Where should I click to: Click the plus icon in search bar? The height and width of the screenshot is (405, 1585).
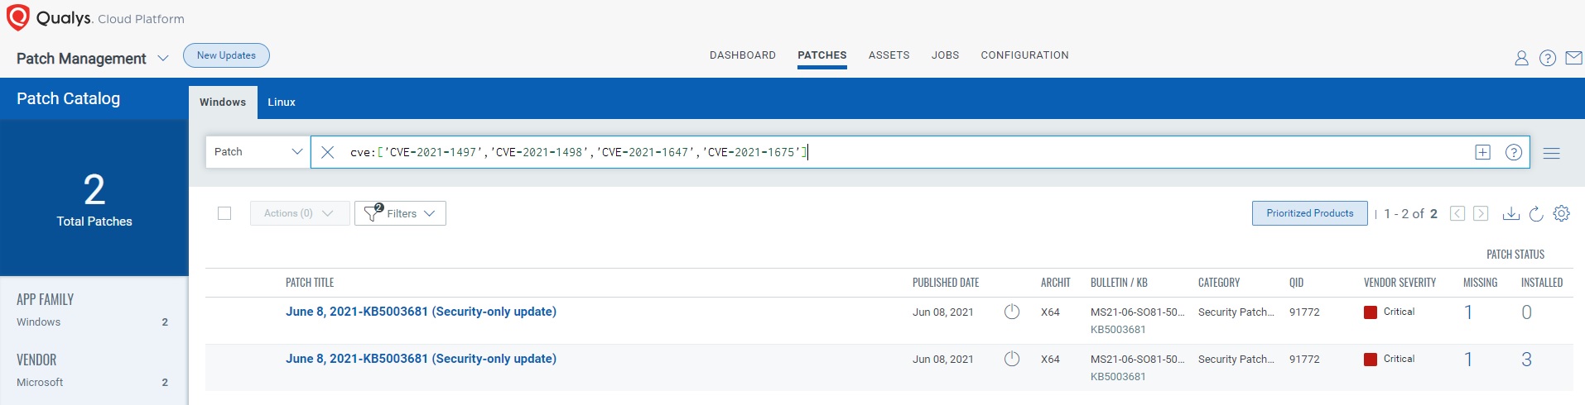coord(1482,152)
